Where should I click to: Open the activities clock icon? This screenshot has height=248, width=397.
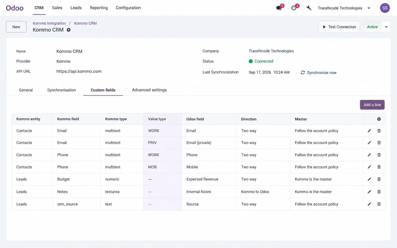[x=294, y=8]
